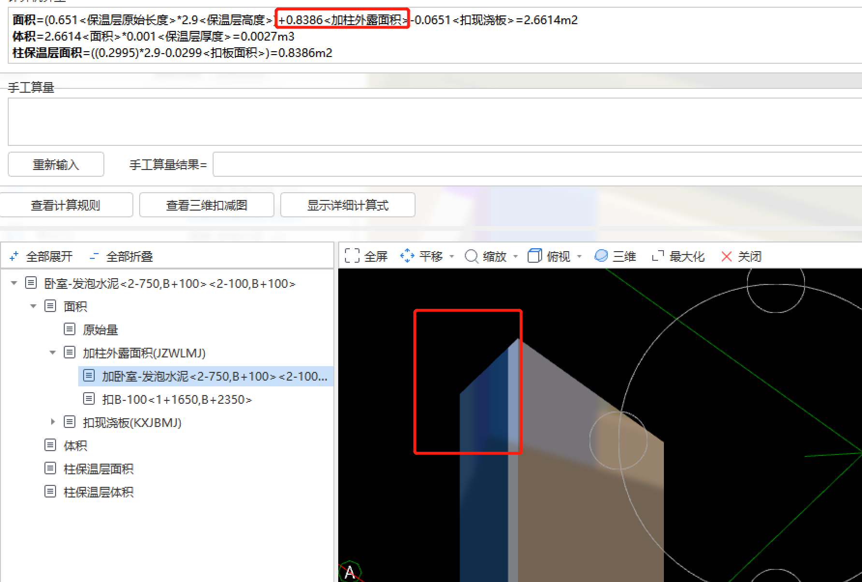Click the document icon beside 柱保温层面积

(x=50, y=468)
